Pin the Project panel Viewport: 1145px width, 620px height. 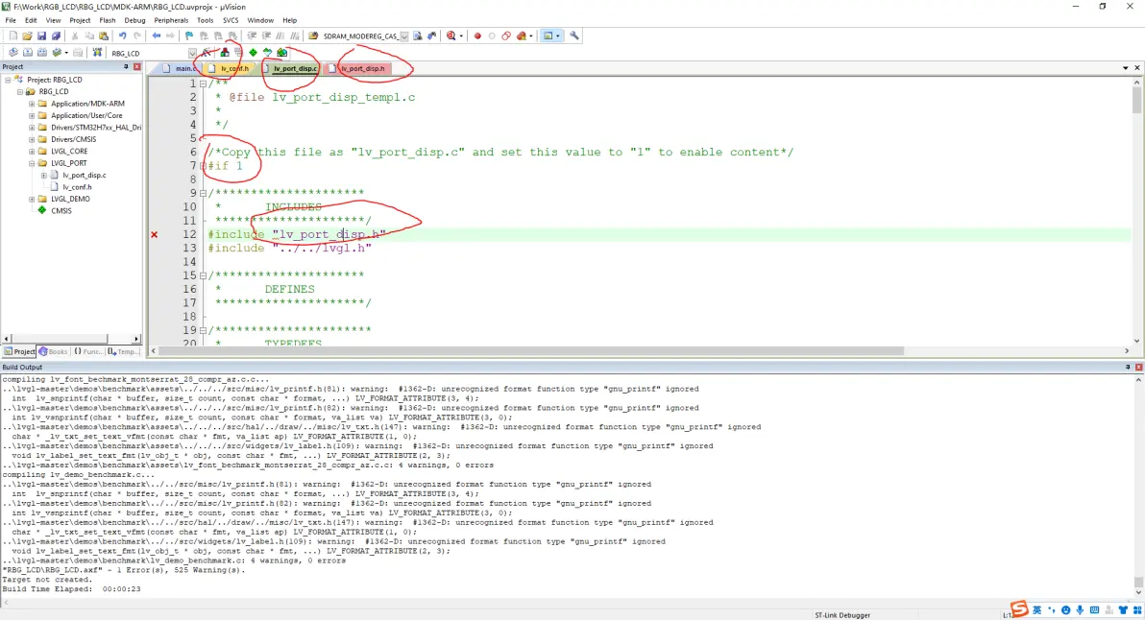[126, 66]
